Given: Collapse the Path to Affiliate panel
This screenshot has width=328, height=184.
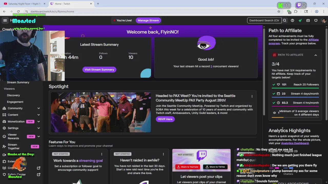Looking at the screenshot, I should pos(316,55).
